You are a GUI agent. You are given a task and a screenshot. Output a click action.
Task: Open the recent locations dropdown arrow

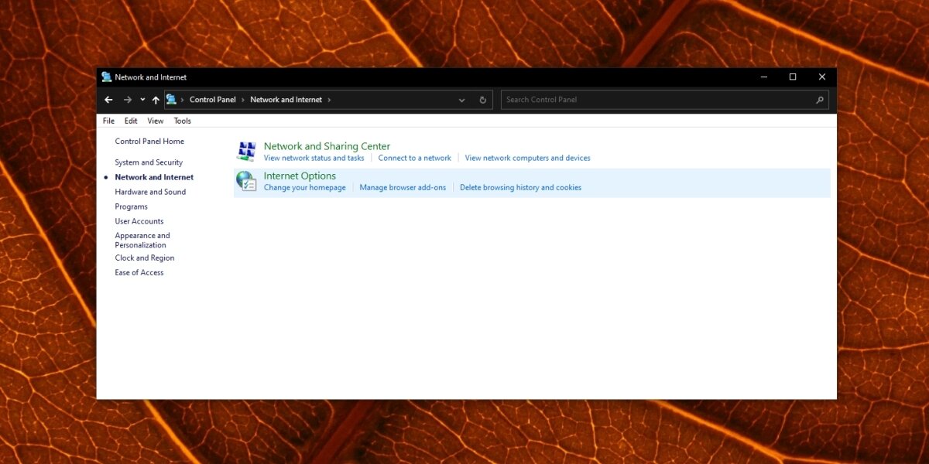(142, 100)
